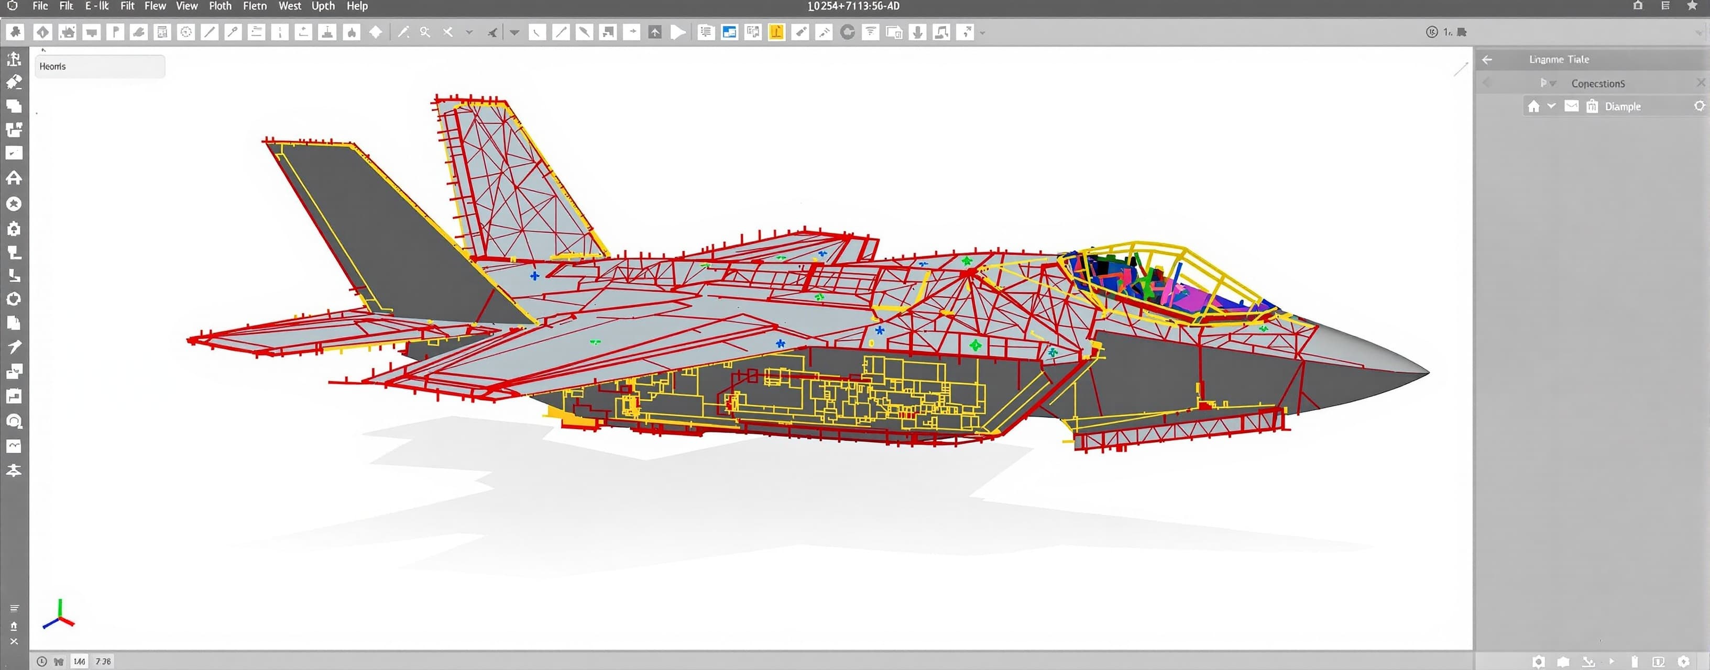Open the Upth menu

click(x=323, y=6)
